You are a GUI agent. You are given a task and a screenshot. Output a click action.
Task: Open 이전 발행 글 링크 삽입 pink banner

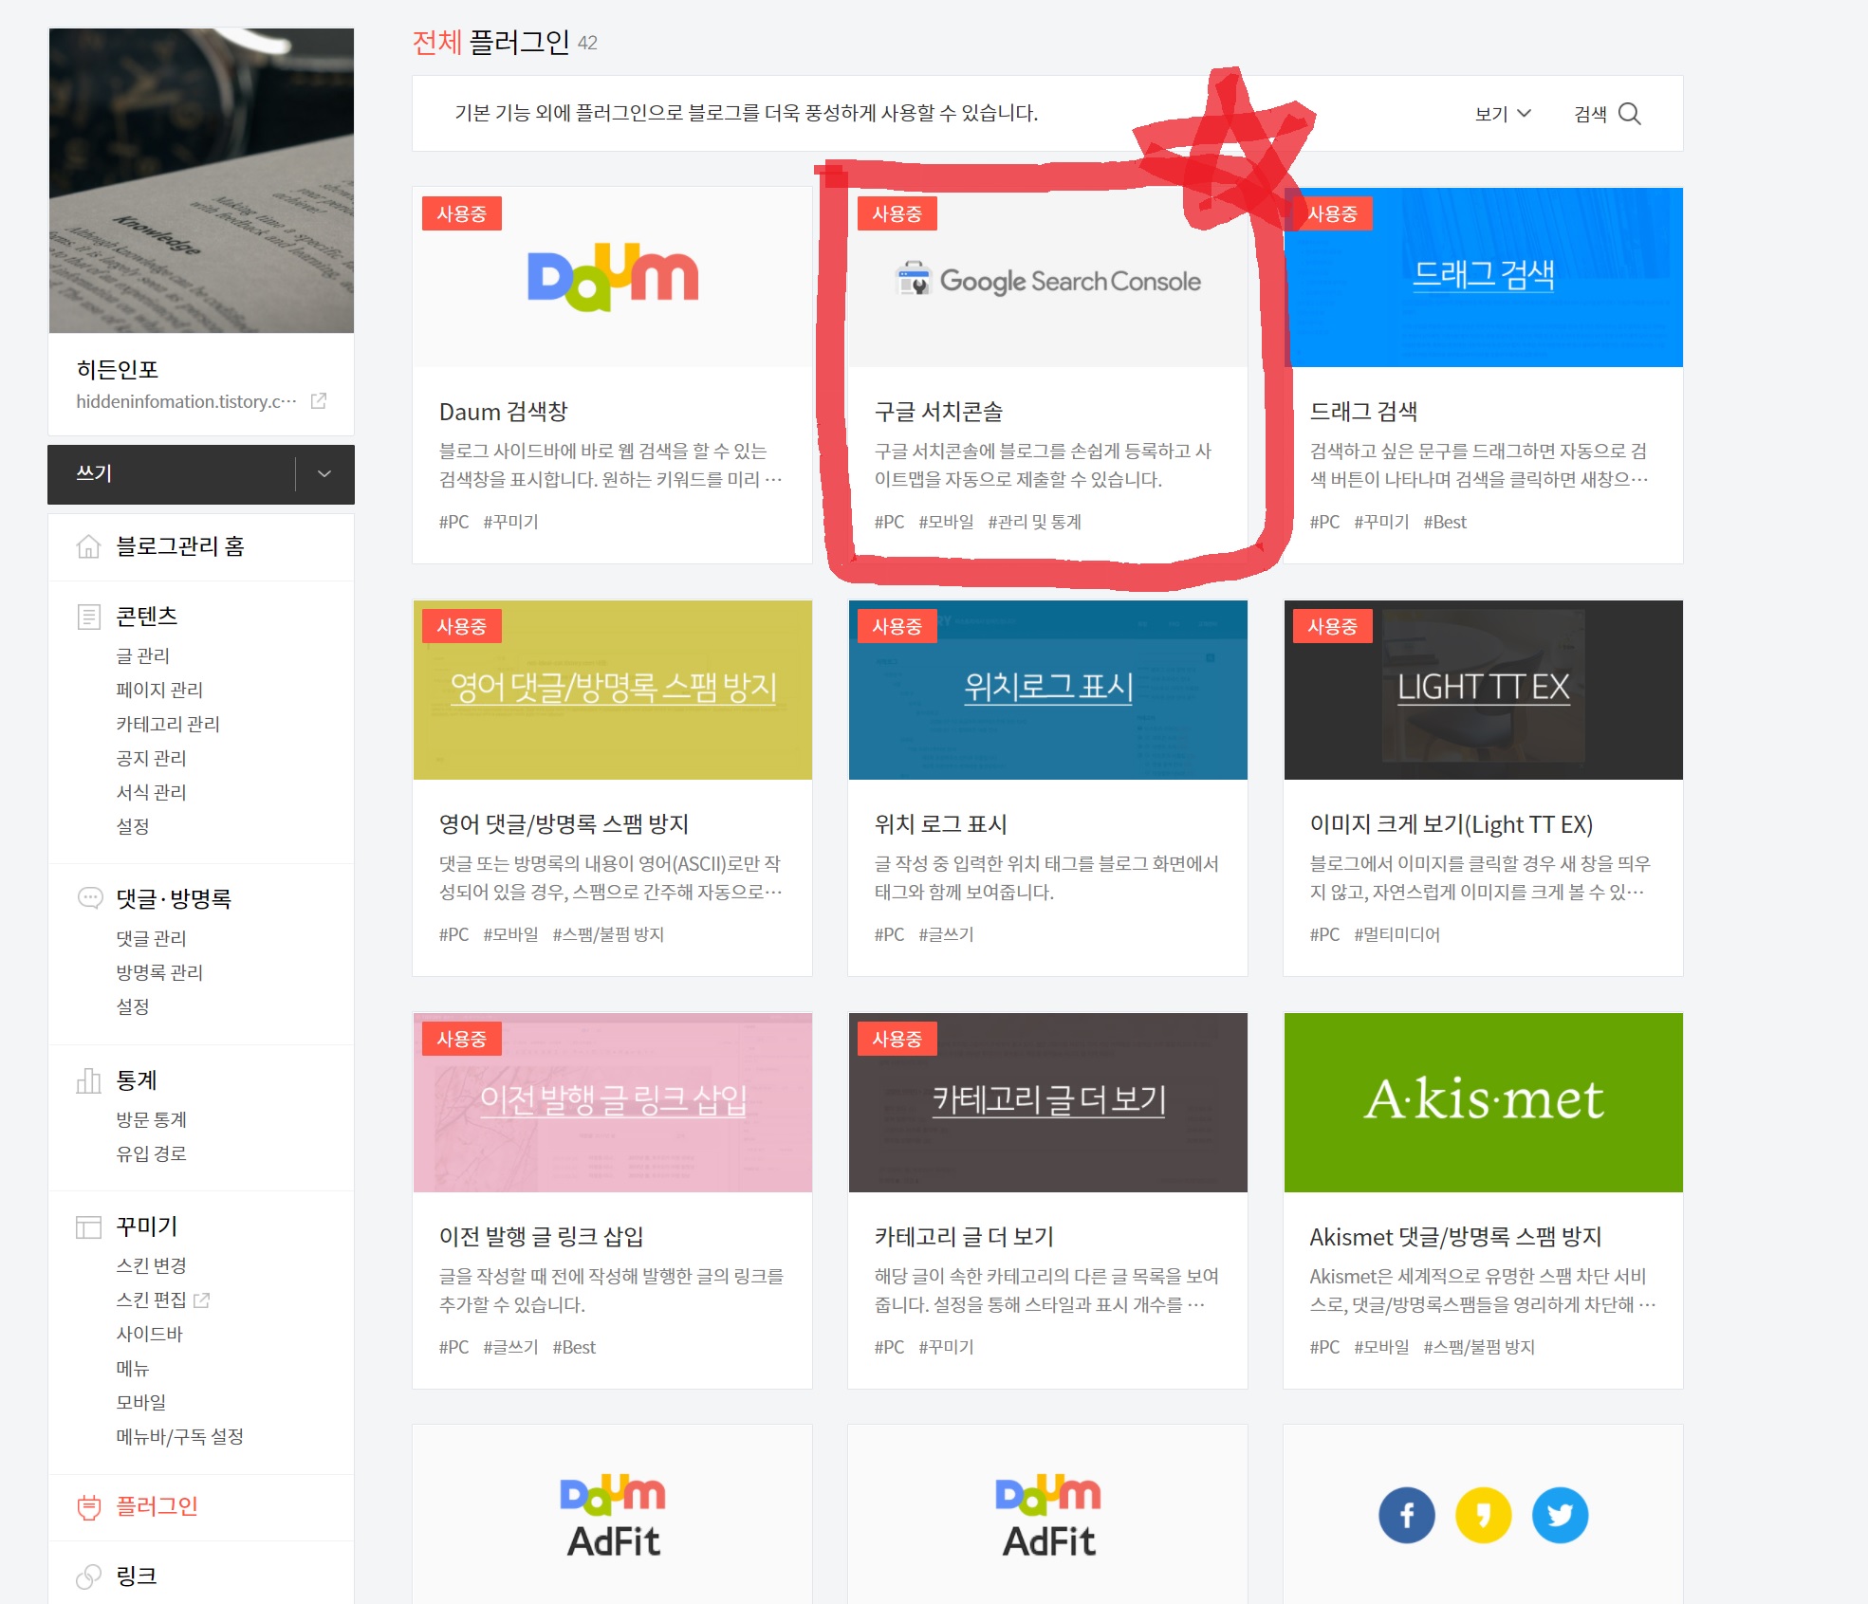pyautogui.click(x=613, y=1102)
